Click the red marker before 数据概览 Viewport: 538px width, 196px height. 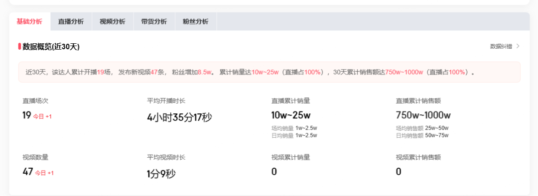[19, 46]
